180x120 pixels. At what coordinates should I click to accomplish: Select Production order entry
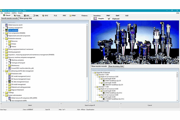[x=16, y=73]
